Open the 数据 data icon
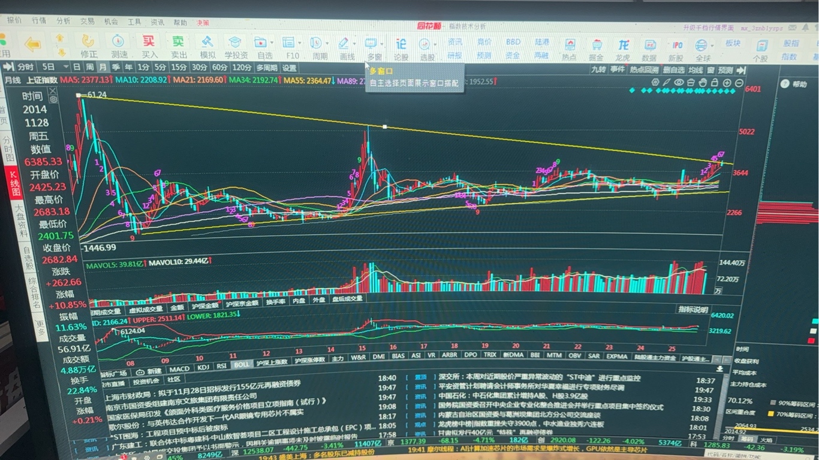This screenshot has width=819, height=460. click(650, 45)
